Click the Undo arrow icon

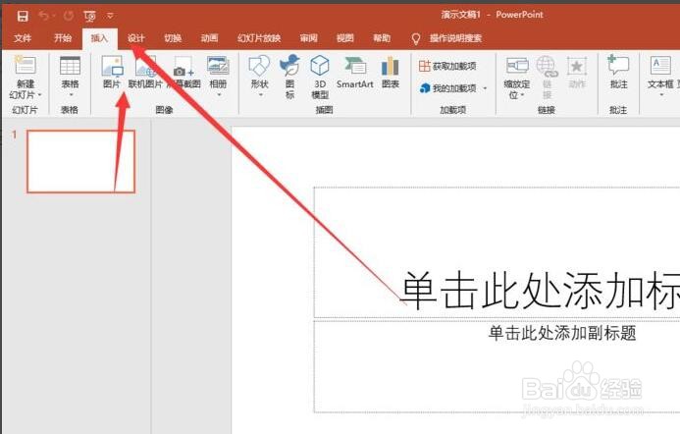click(43, 16)
